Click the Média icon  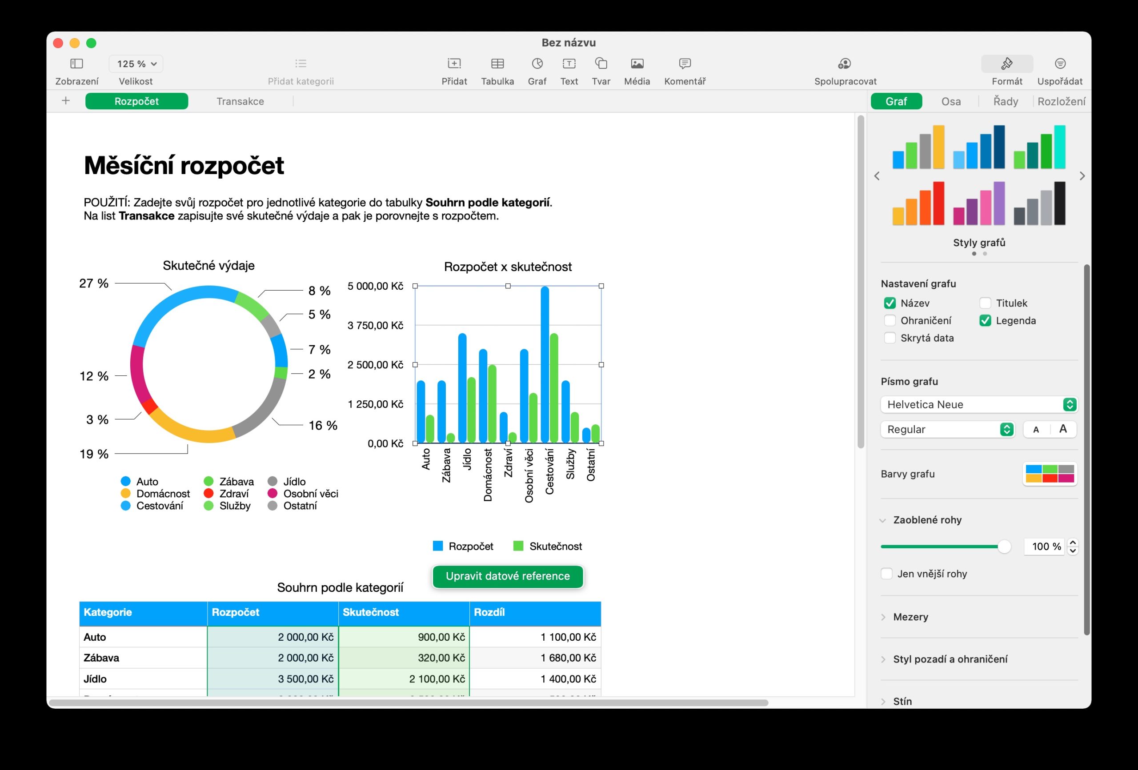(x=637, y=64)
